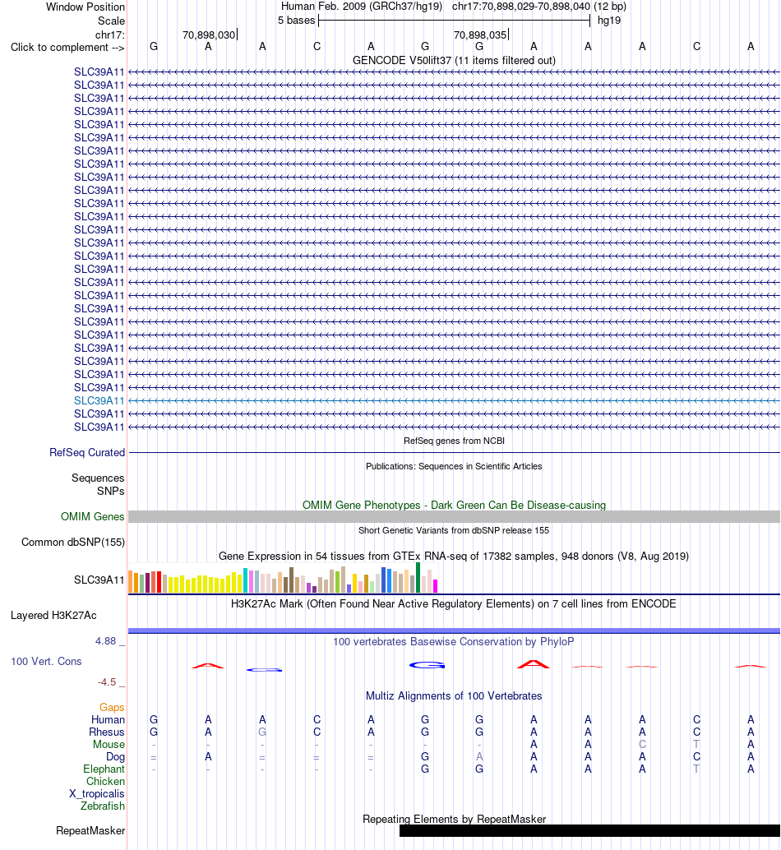
Task: Click 'Publications: Sequences in Scientific Articles' title
Action: pyautogui.click(x=454, y=466)
